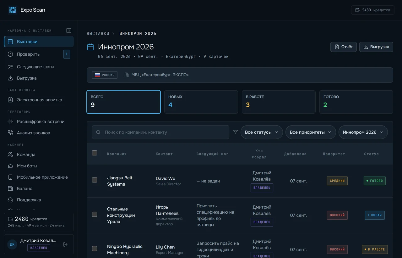Image resolution: width=402 pixels, height=258 pixels.
Task: Click the wallet icon beside 2480 кредитов in header
Action: pyautogui.click(x=357, y=10)
